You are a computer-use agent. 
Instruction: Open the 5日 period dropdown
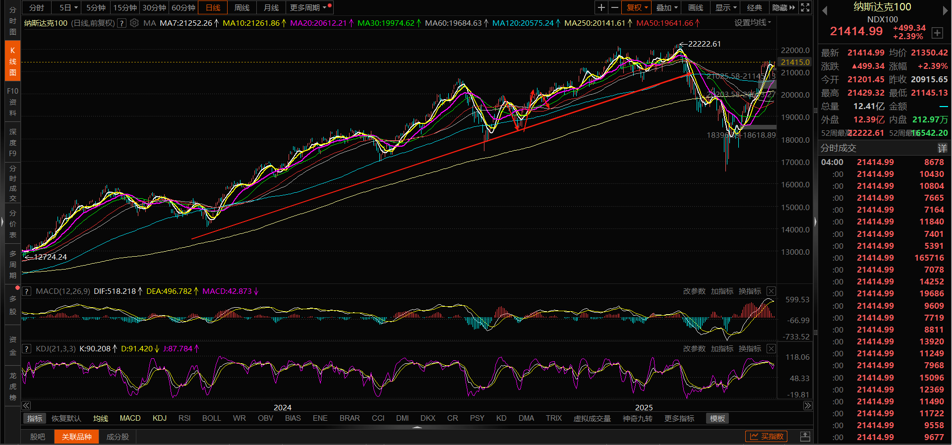pos(68,7)
